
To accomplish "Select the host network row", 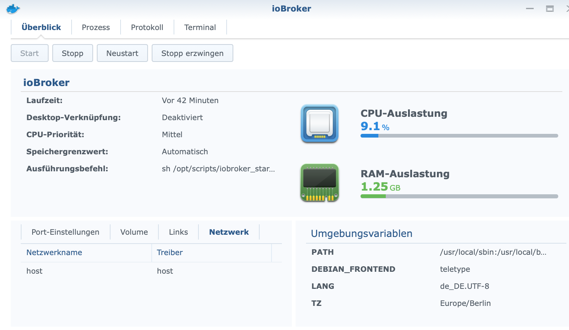I will (151, 271).
